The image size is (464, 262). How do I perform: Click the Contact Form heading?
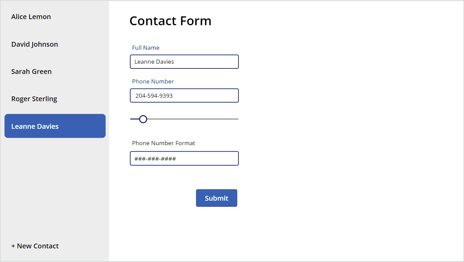(x=170, y=21)
